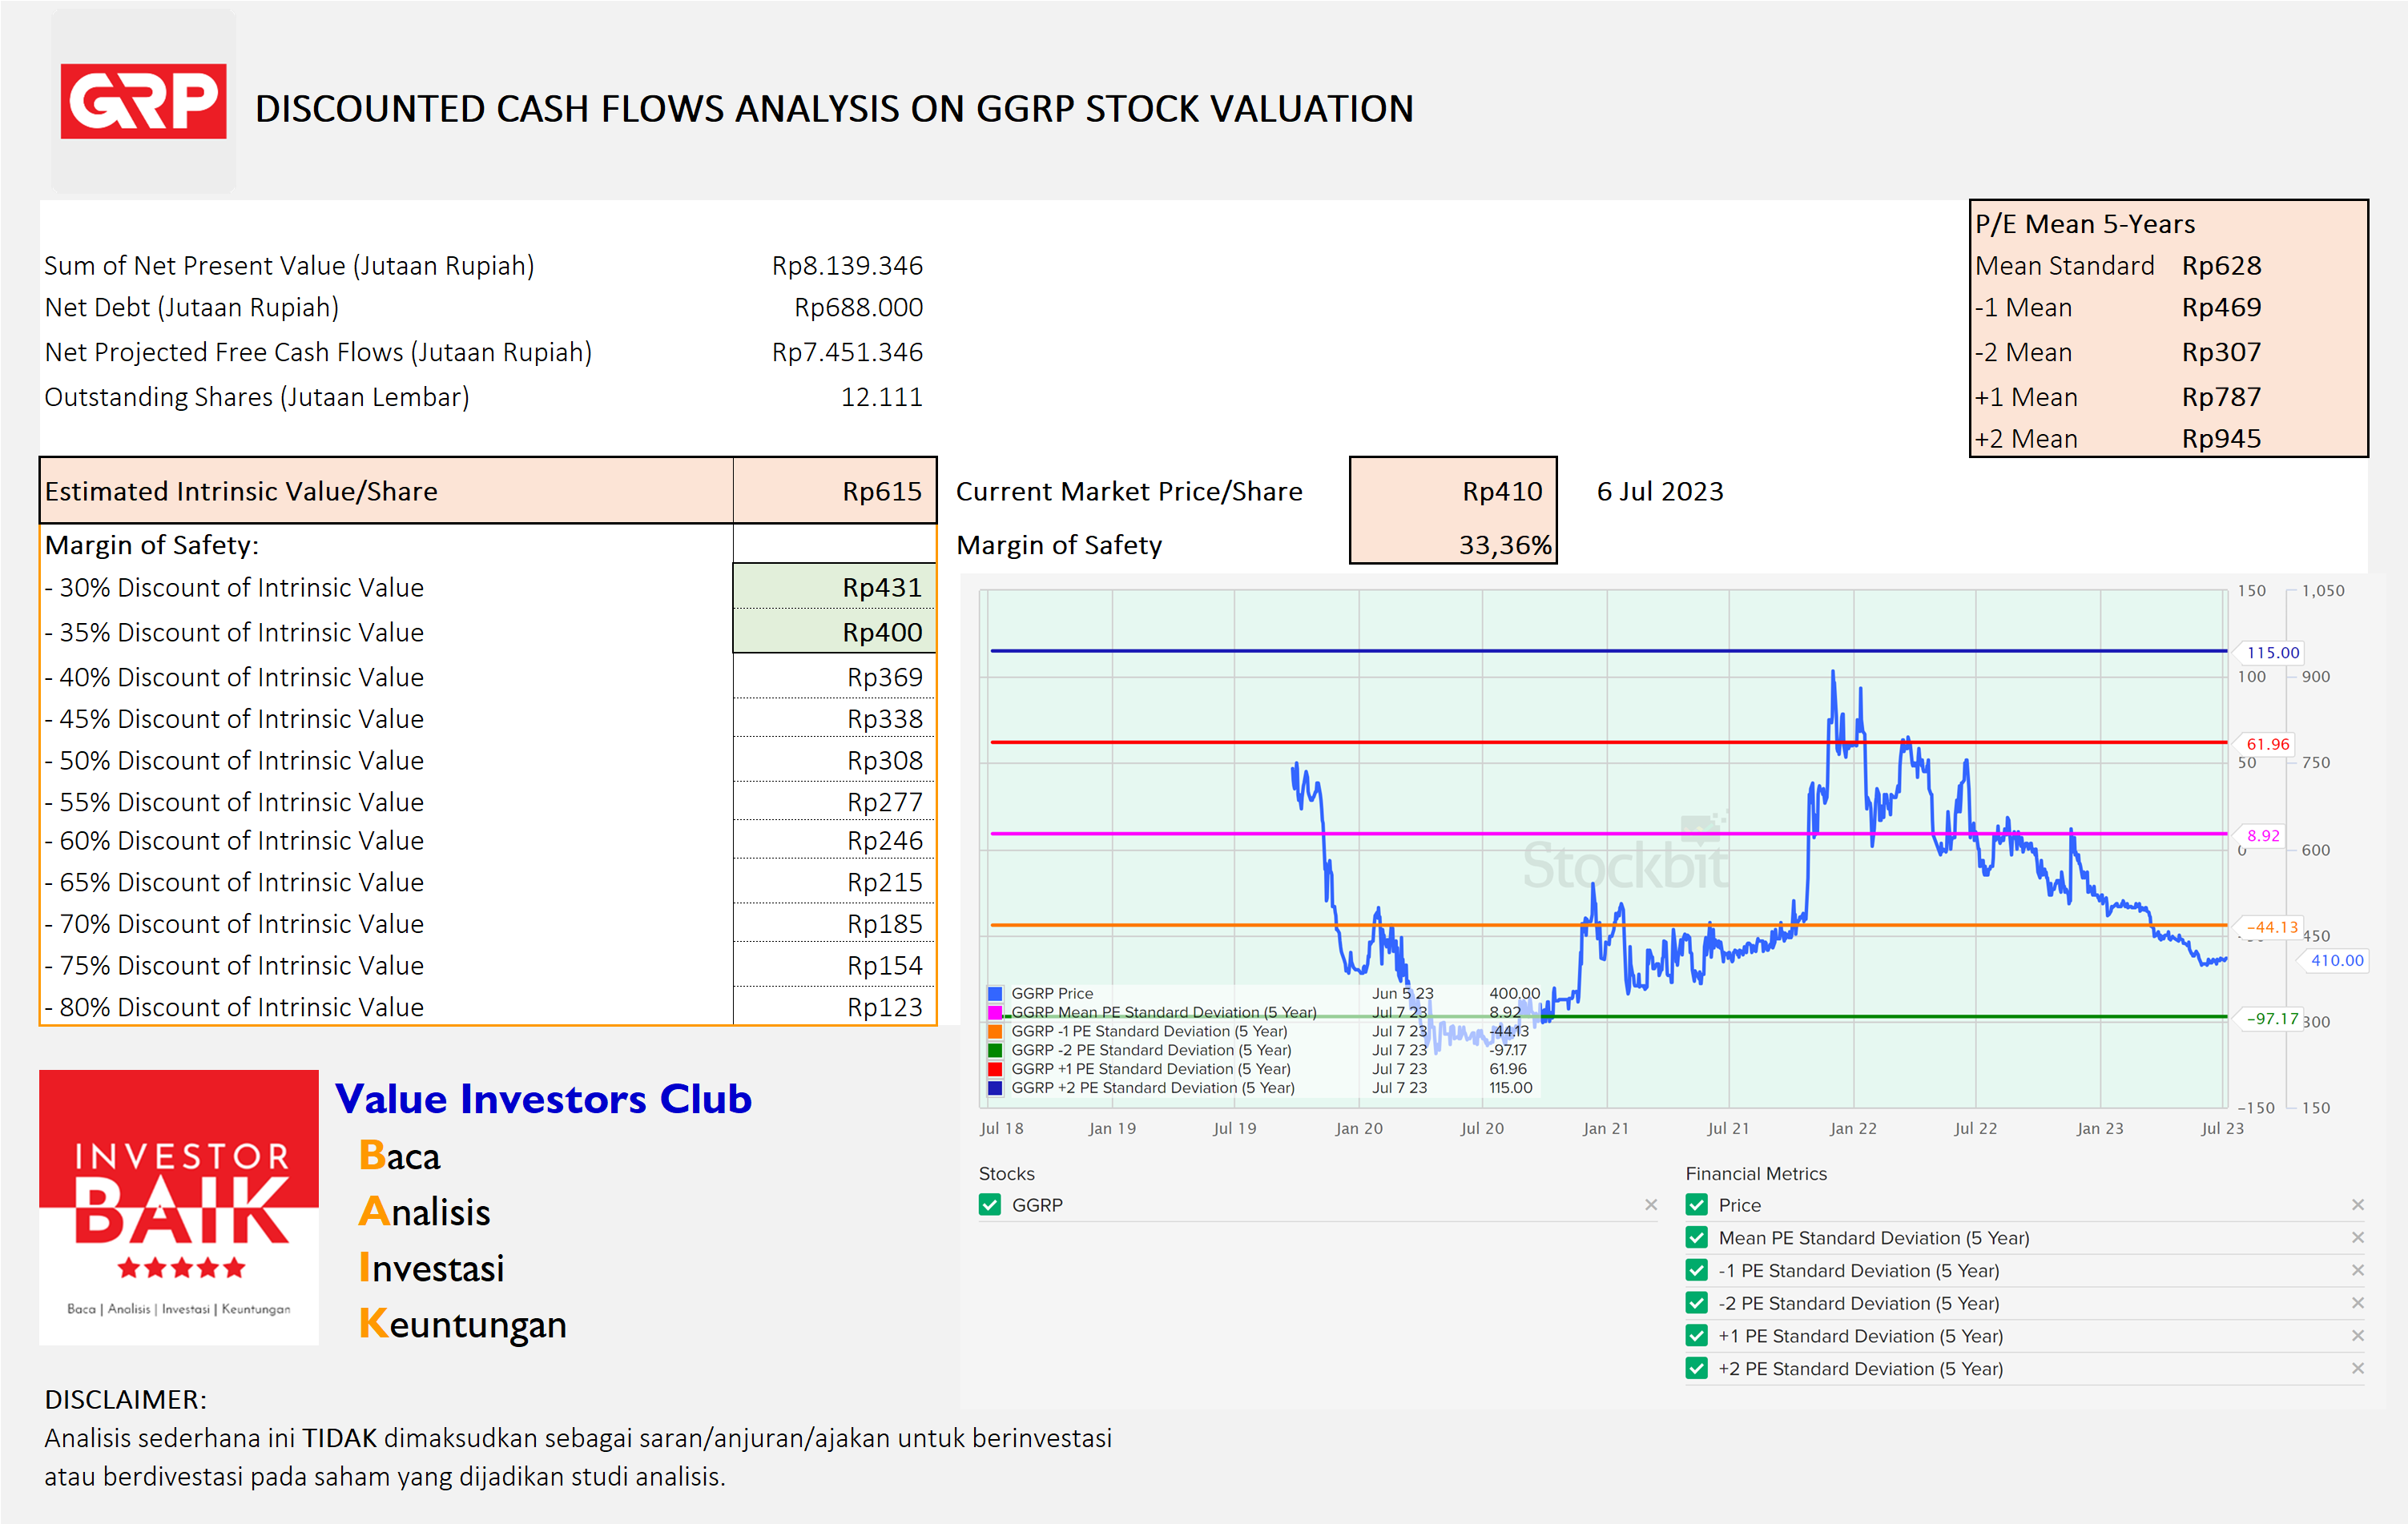Remove GGRP from the Stocks list

click(x=1651, y=1205)
